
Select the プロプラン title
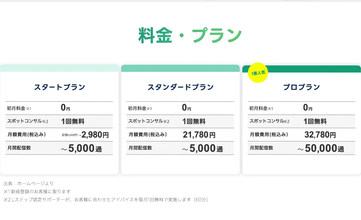click(301, 87)
